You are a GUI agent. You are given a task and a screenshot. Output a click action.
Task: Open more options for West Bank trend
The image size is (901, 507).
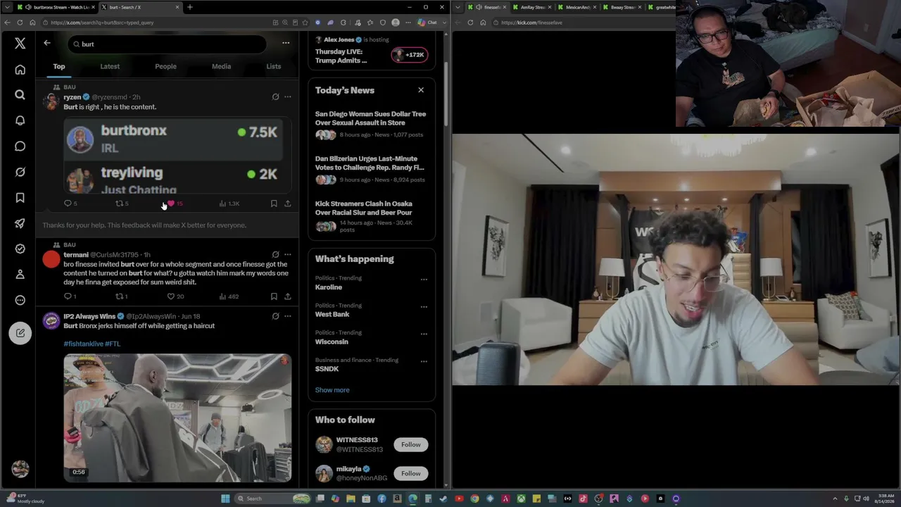424,307
